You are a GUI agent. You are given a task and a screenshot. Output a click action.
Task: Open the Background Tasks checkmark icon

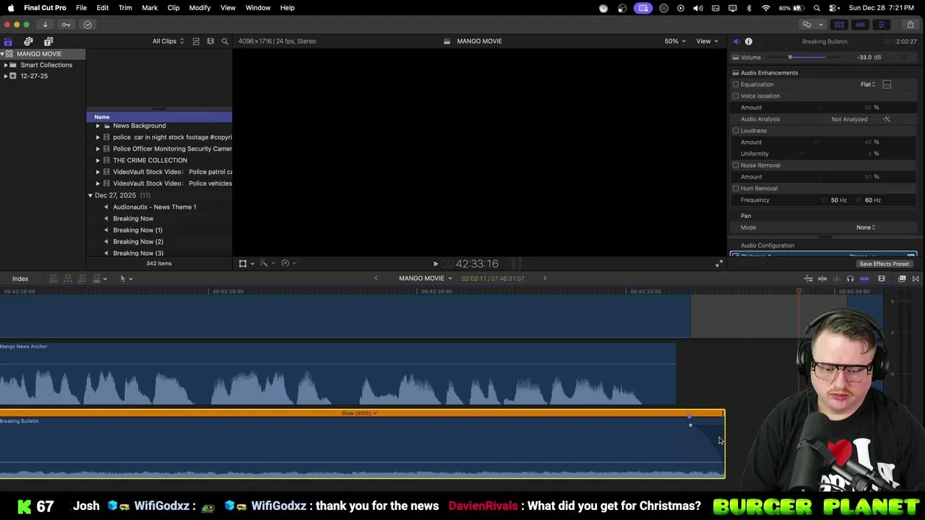87,25
